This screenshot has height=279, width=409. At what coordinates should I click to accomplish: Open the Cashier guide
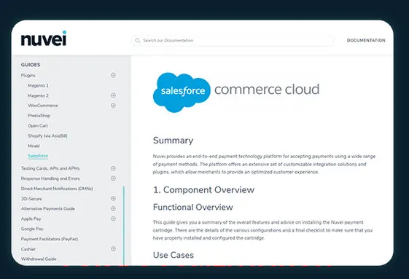pyautogui.click(x=28, y=249)
